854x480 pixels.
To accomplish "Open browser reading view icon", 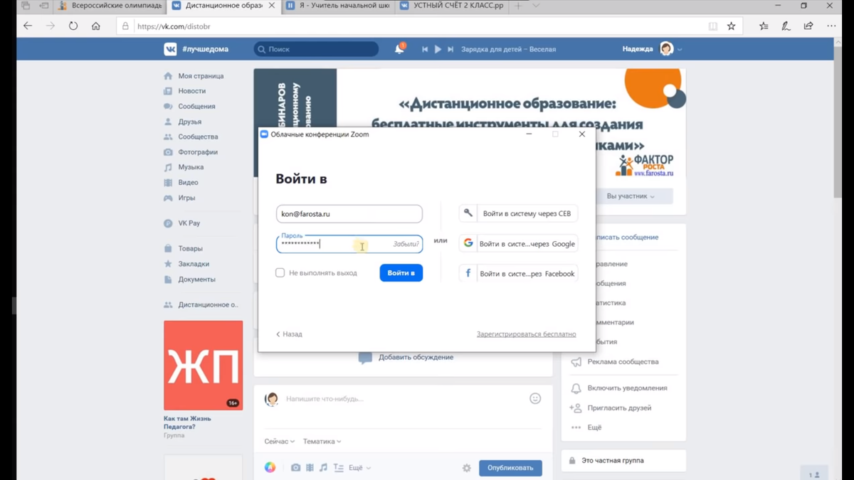I will point(713,26).
